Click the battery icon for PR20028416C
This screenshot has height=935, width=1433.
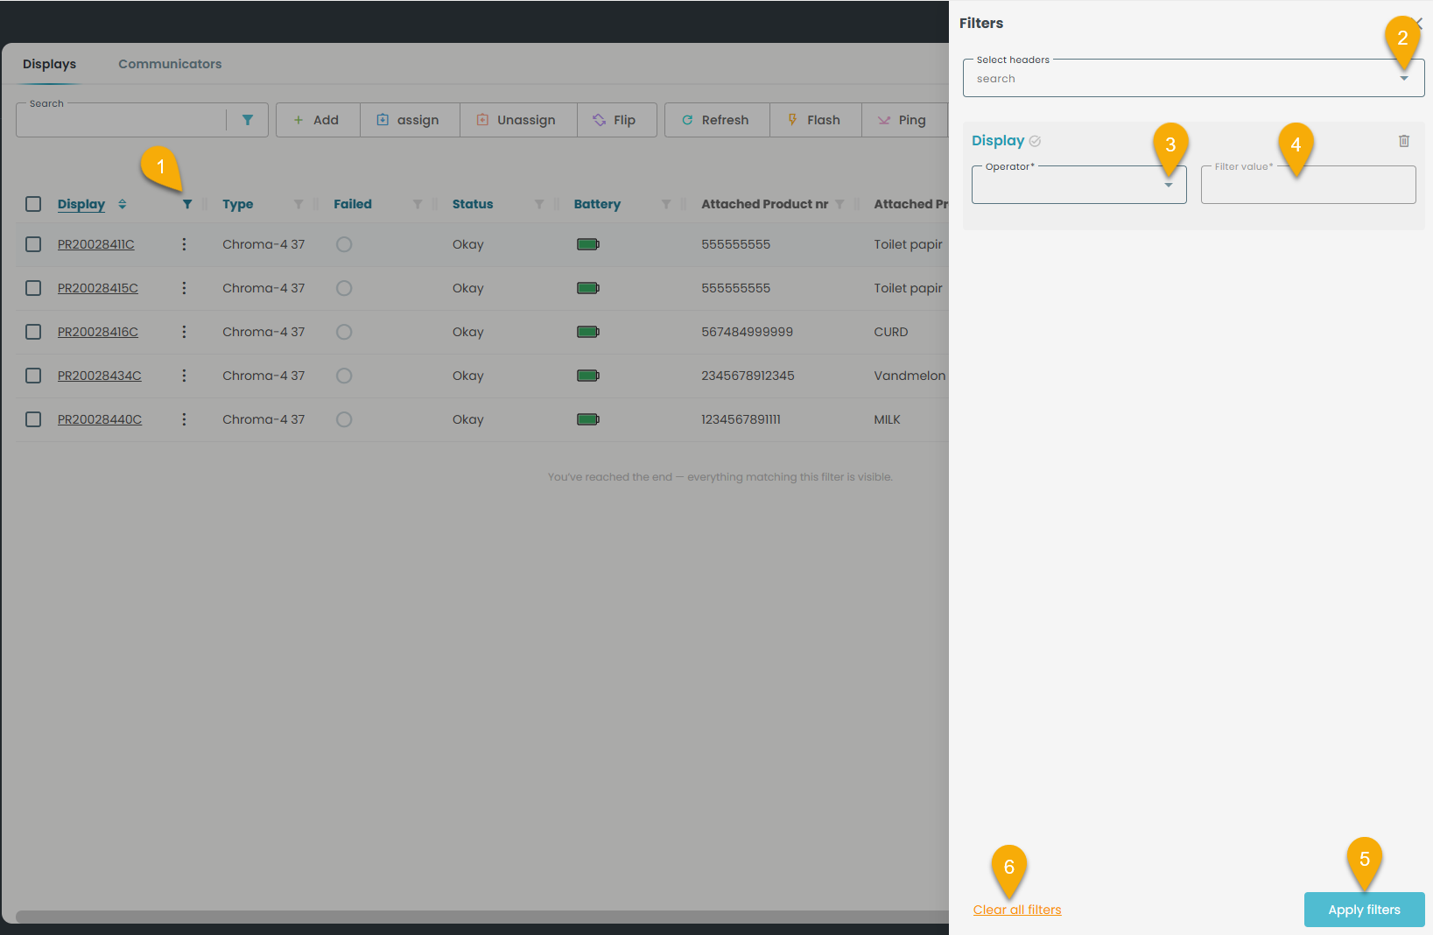coord(588,332)
